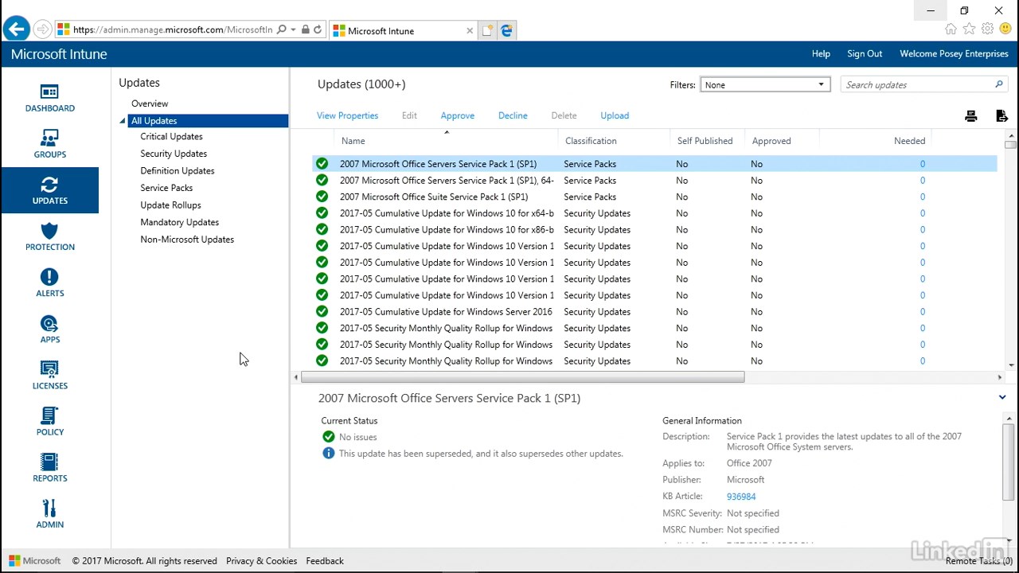Screen dimensions: 1019x573
Task: Approve the selected update
Action: [458, 115]
